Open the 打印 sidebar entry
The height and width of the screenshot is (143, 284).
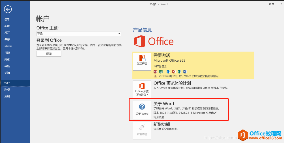7,53
